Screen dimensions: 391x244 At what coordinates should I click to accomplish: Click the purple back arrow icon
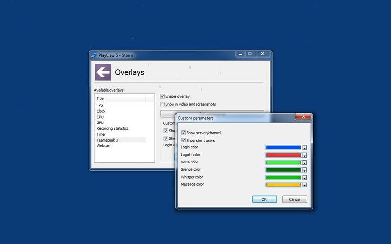point(103,72)
